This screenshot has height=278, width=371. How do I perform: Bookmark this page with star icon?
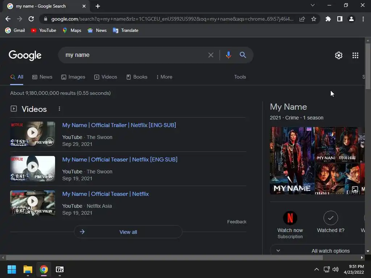[314, 19]
